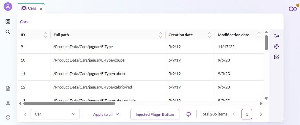Click the infinity icon in right panel
This screenshot has height=125, width=300.
point(276,36)
